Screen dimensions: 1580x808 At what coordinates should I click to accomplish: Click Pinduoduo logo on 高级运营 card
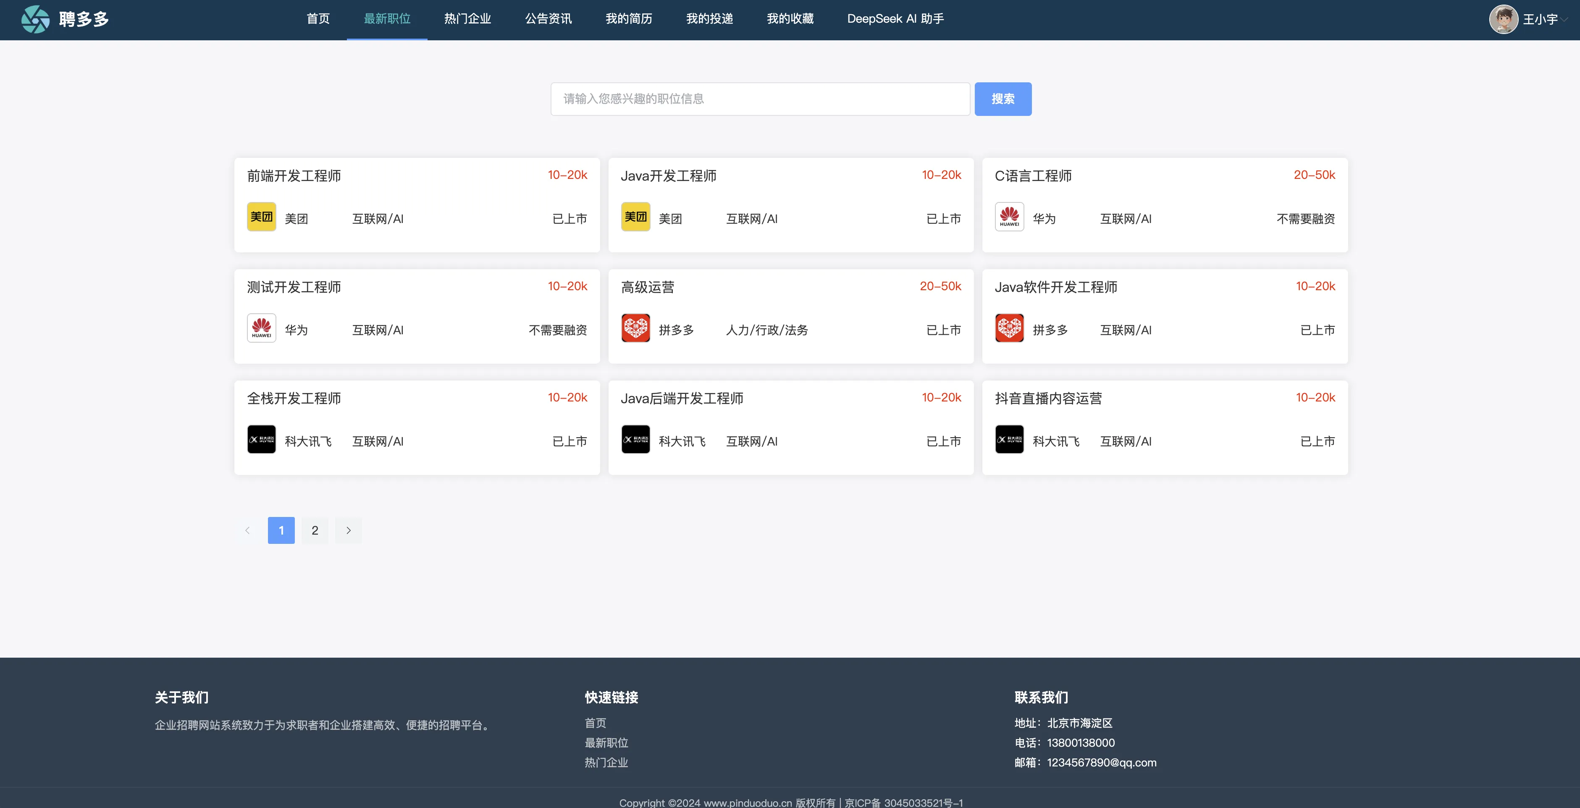(x=635, y=328)
